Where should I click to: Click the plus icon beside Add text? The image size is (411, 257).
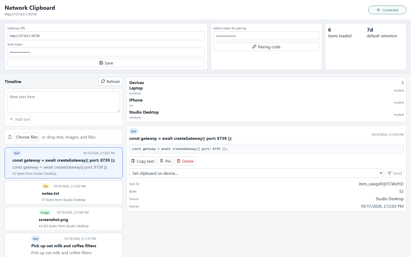tap(11, 119)
